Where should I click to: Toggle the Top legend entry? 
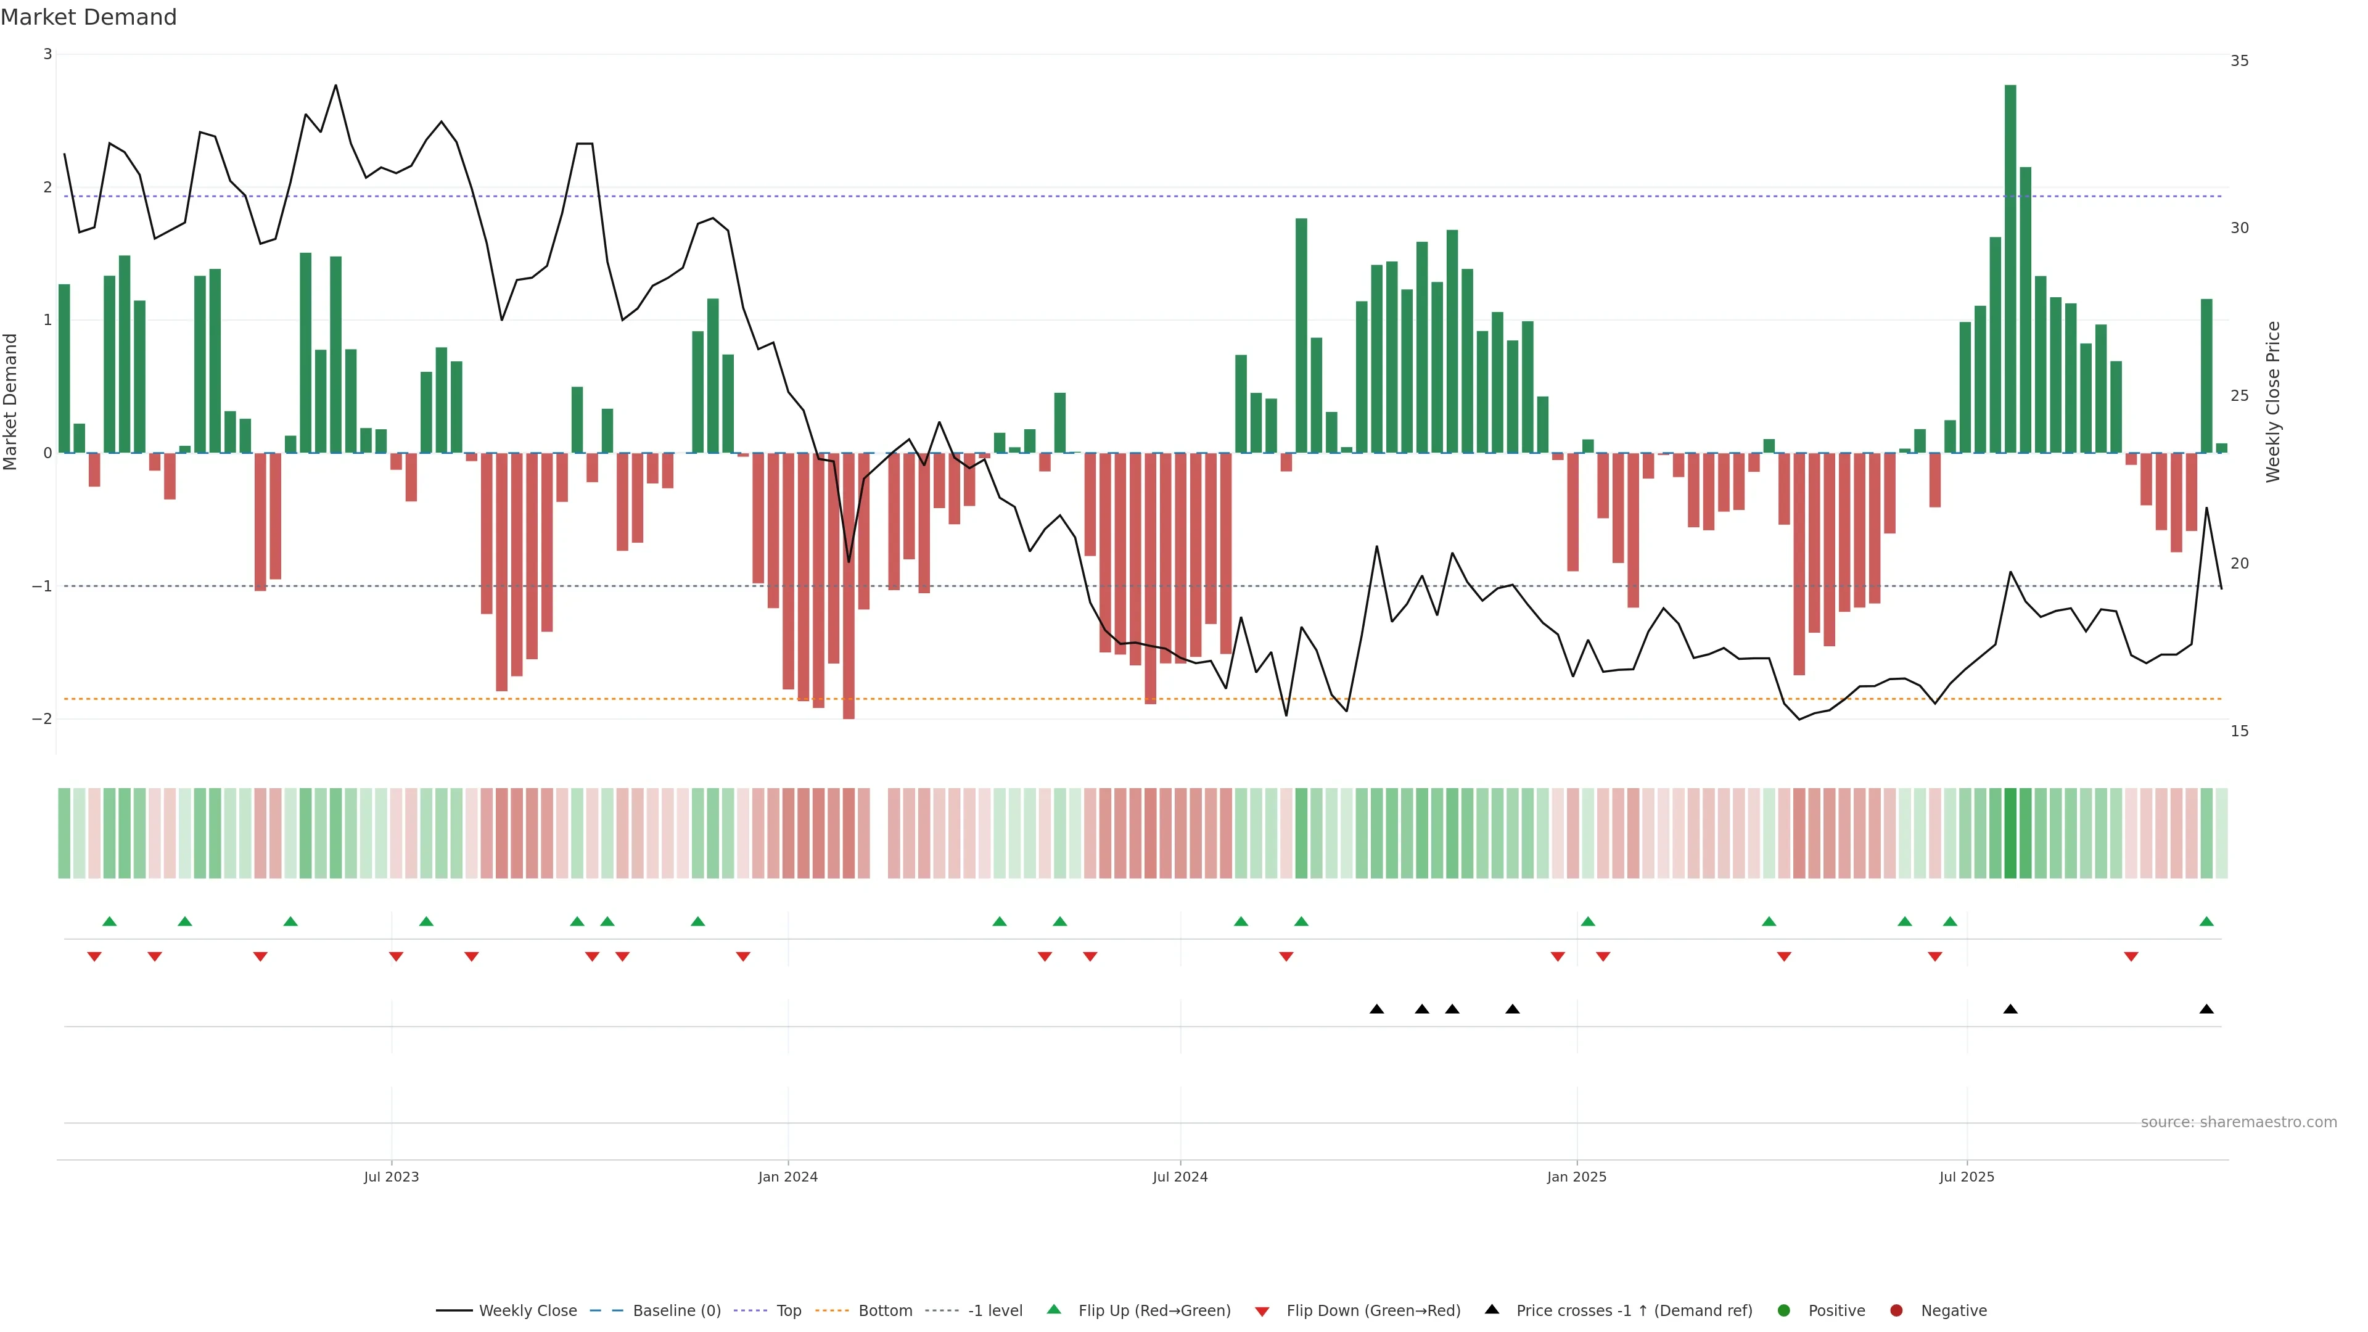[788, 1311]
